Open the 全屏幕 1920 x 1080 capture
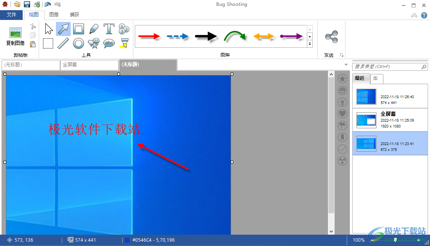Screen dimensions: 430x246 click(x=390, y=120)
